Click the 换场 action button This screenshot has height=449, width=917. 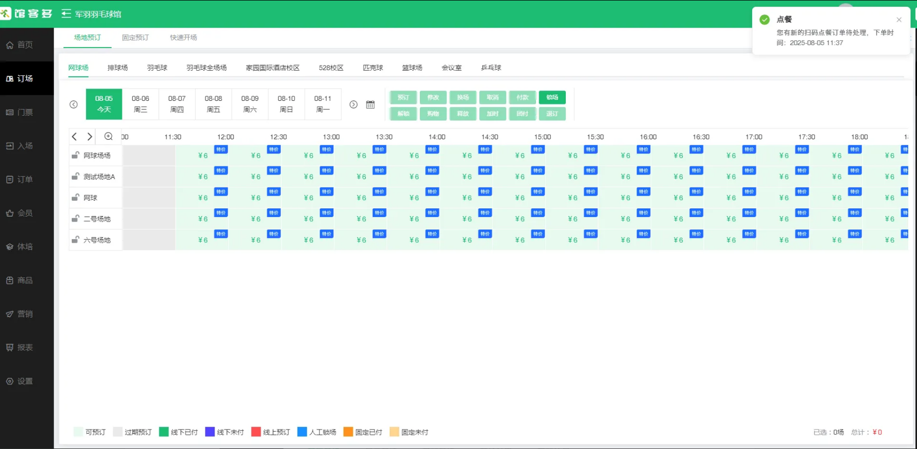click(463, 97)
